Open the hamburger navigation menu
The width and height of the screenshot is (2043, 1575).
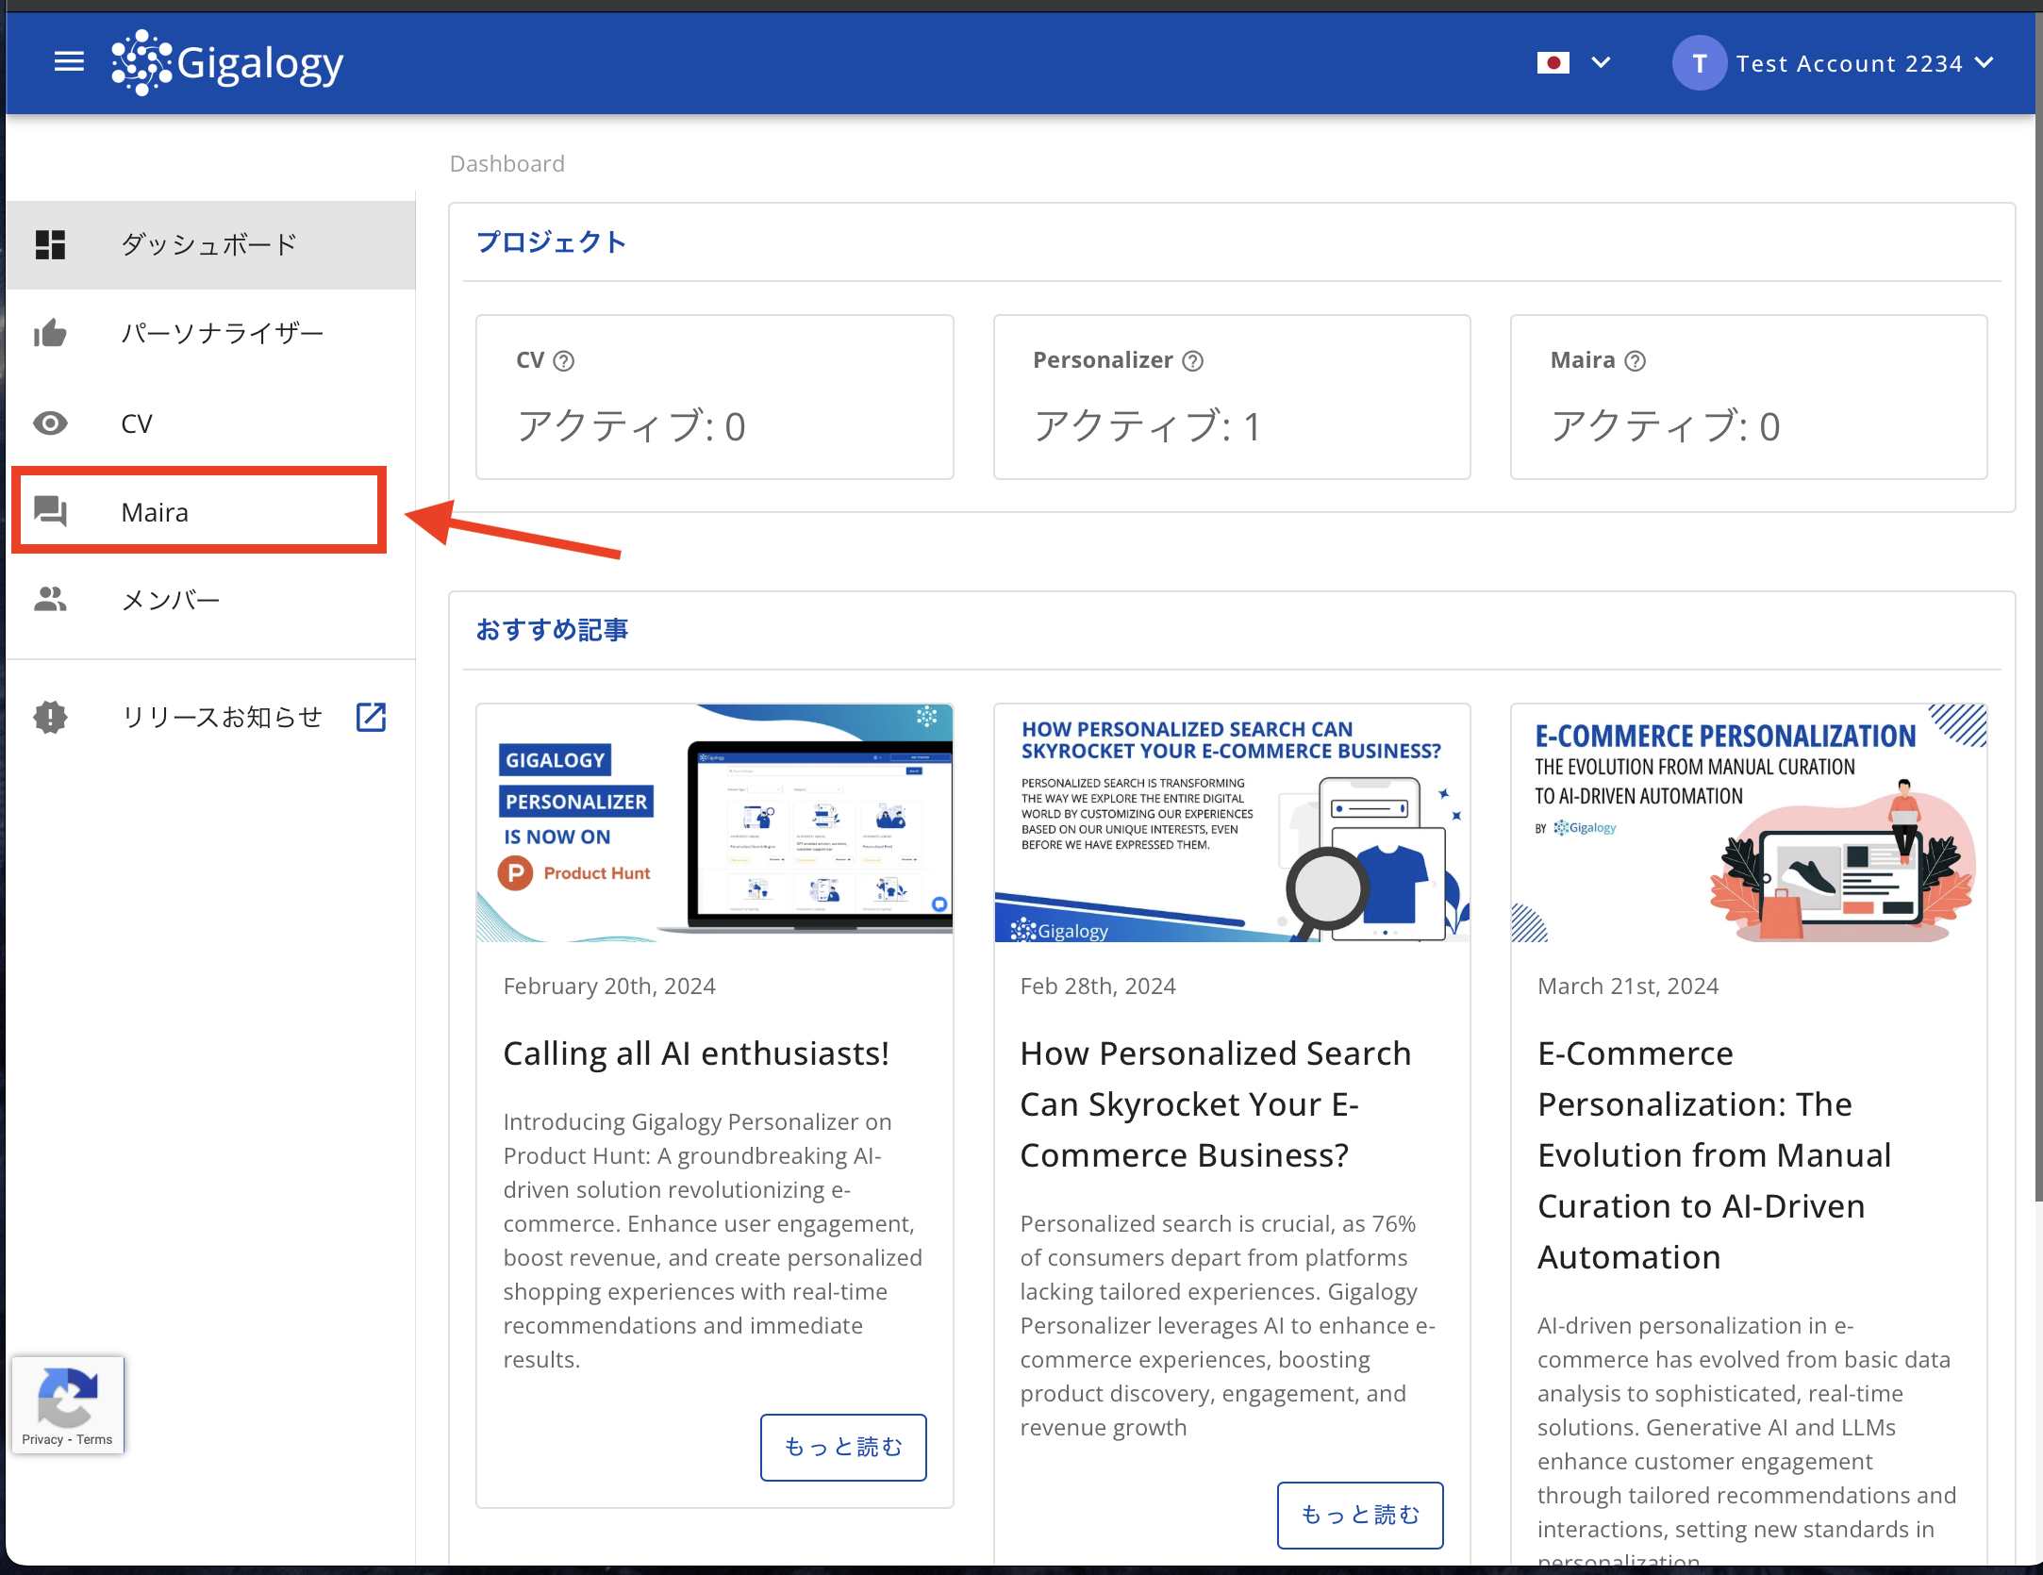[x=69, y=62]
